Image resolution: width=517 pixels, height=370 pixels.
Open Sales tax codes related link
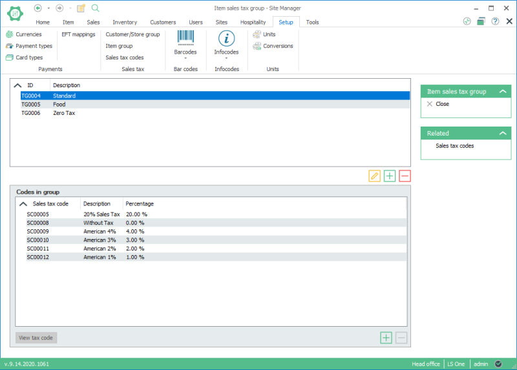[454, 146]
